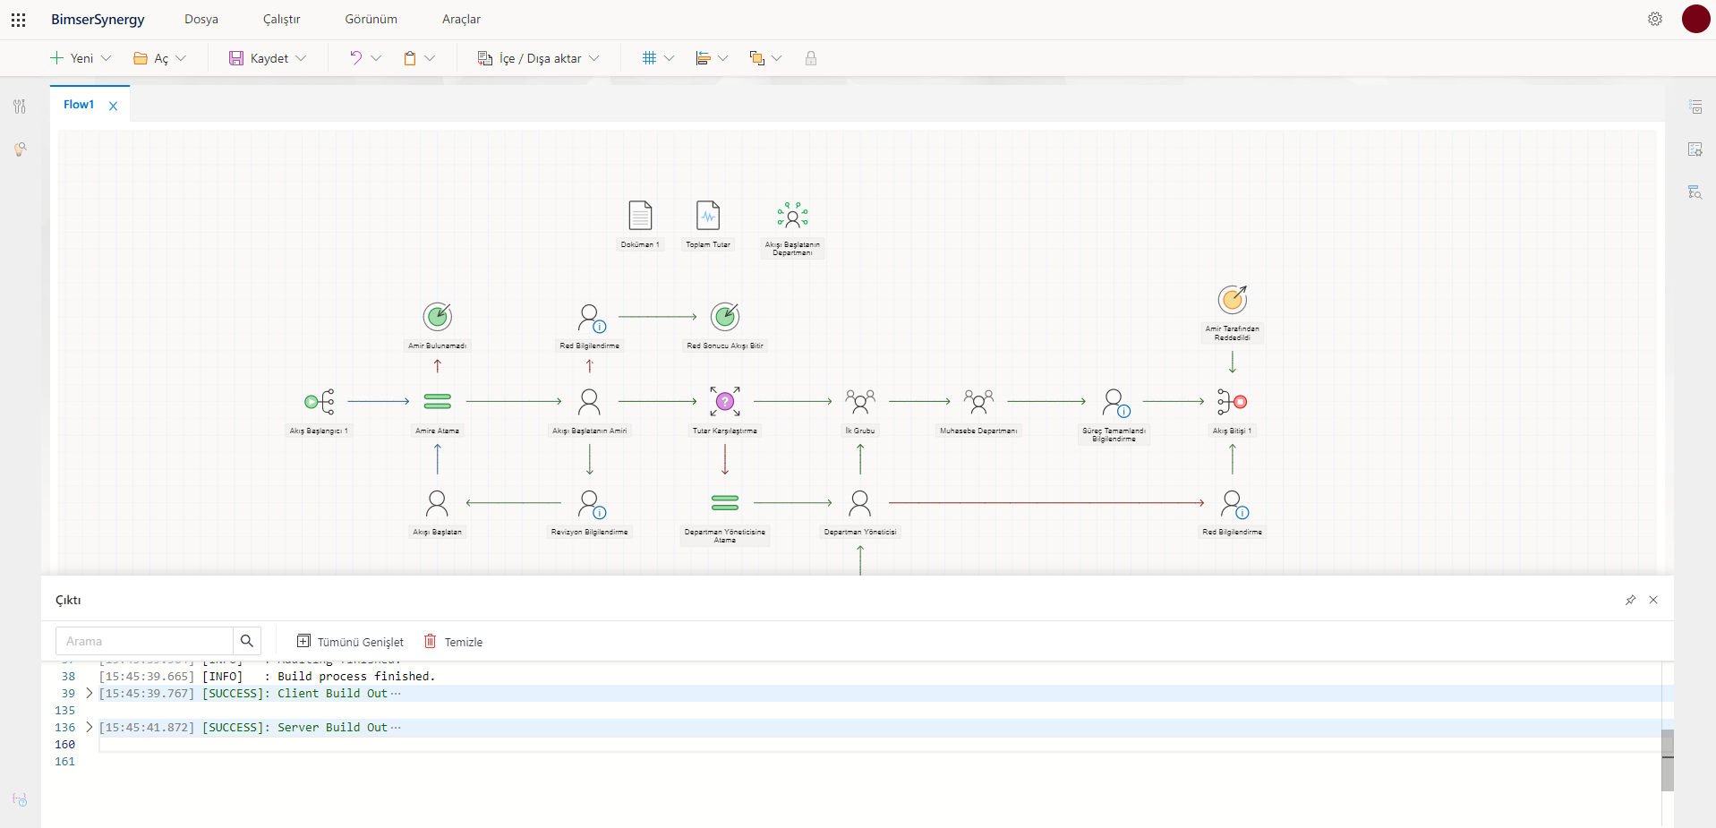Expand the align dropdown arrow
The height and width of the screenshot is (828, 1716).
click(723, 58)
